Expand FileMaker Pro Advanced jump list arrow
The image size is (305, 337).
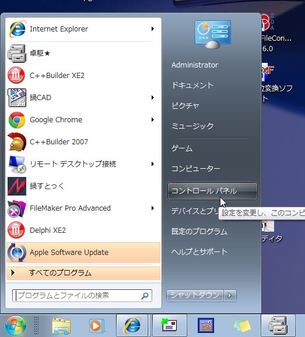[x=153, y=208]
